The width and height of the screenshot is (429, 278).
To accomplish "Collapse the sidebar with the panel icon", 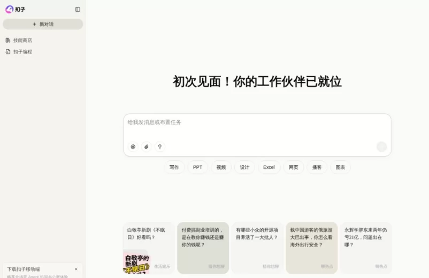I will (x=78, y=9).
